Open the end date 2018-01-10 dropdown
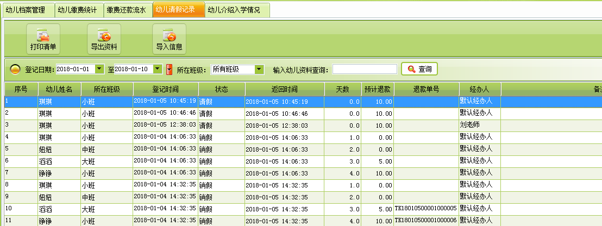The height and width of the screenshot is (226, 602). pyautogui.click(x=158, y=69)
